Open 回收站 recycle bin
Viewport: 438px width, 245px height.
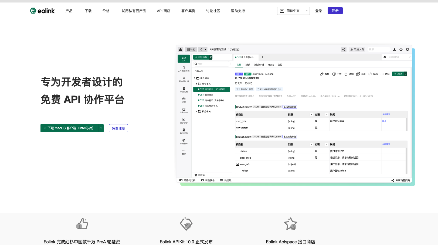pyautogui.click(x=200, y=175)
